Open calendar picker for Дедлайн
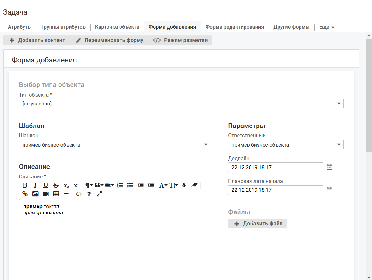Viewport: 372px width, 280px height. coord(329,167)
